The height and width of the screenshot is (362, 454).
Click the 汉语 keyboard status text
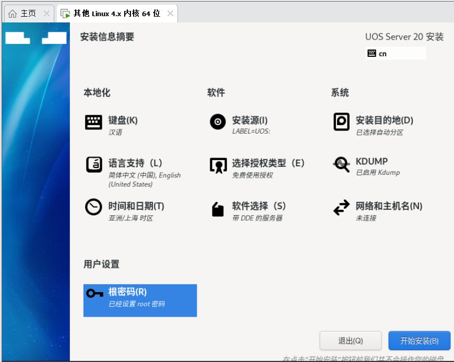[115, 132]
